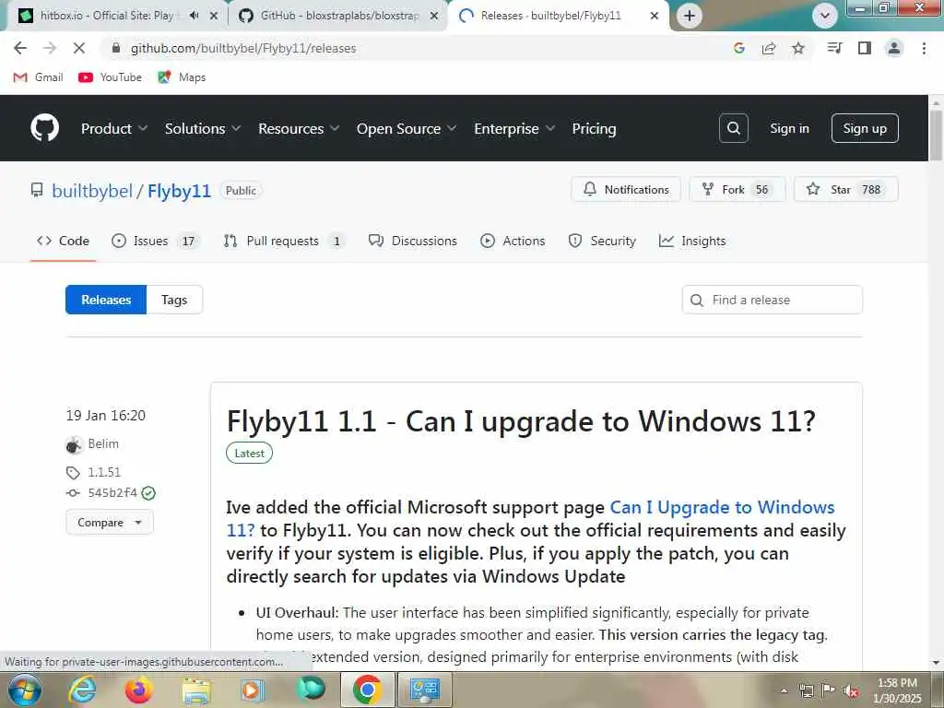Bookmark this page with star icon
944x708 pixels.
[x=797, y=48]
